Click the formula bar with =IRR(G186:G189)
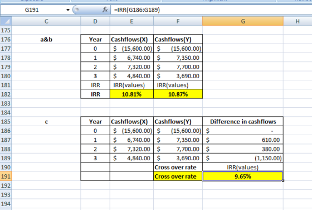The height and width of the screenshot is (210, 312). pyautogui.click(x=211, y=9)
